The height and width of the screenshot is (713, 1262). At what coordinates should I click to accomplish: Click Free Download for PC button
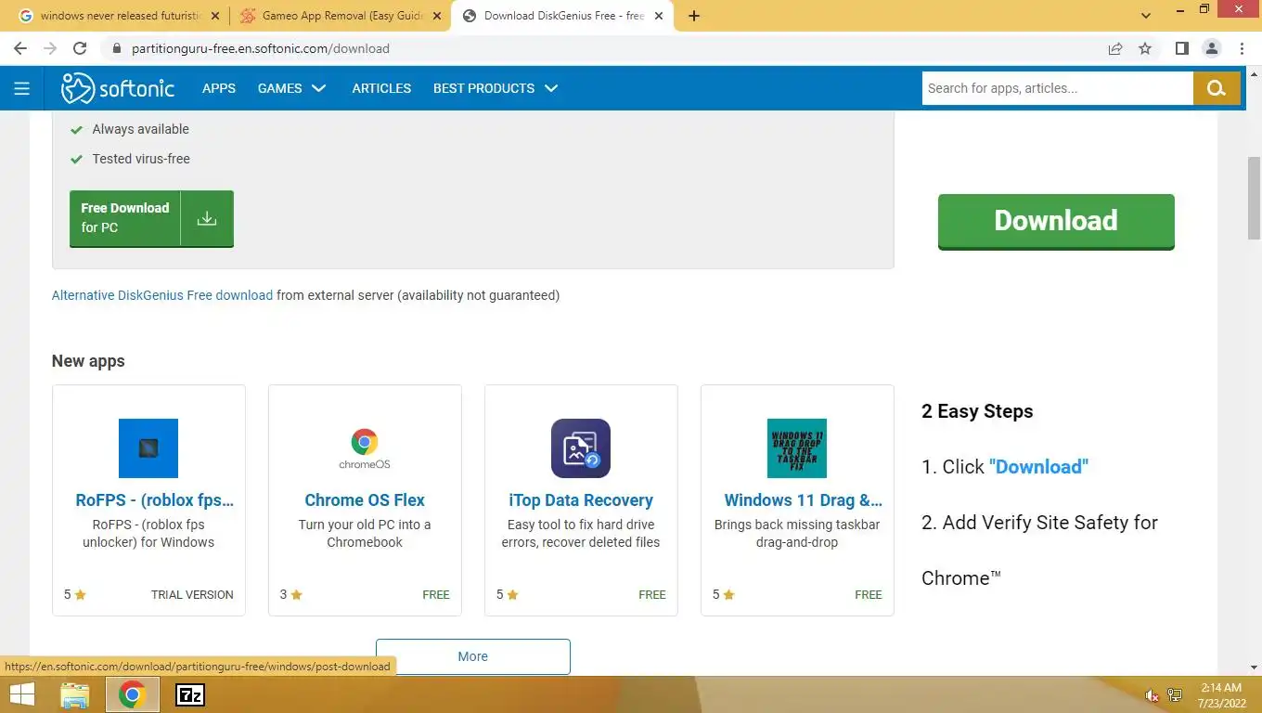(151, 218)
